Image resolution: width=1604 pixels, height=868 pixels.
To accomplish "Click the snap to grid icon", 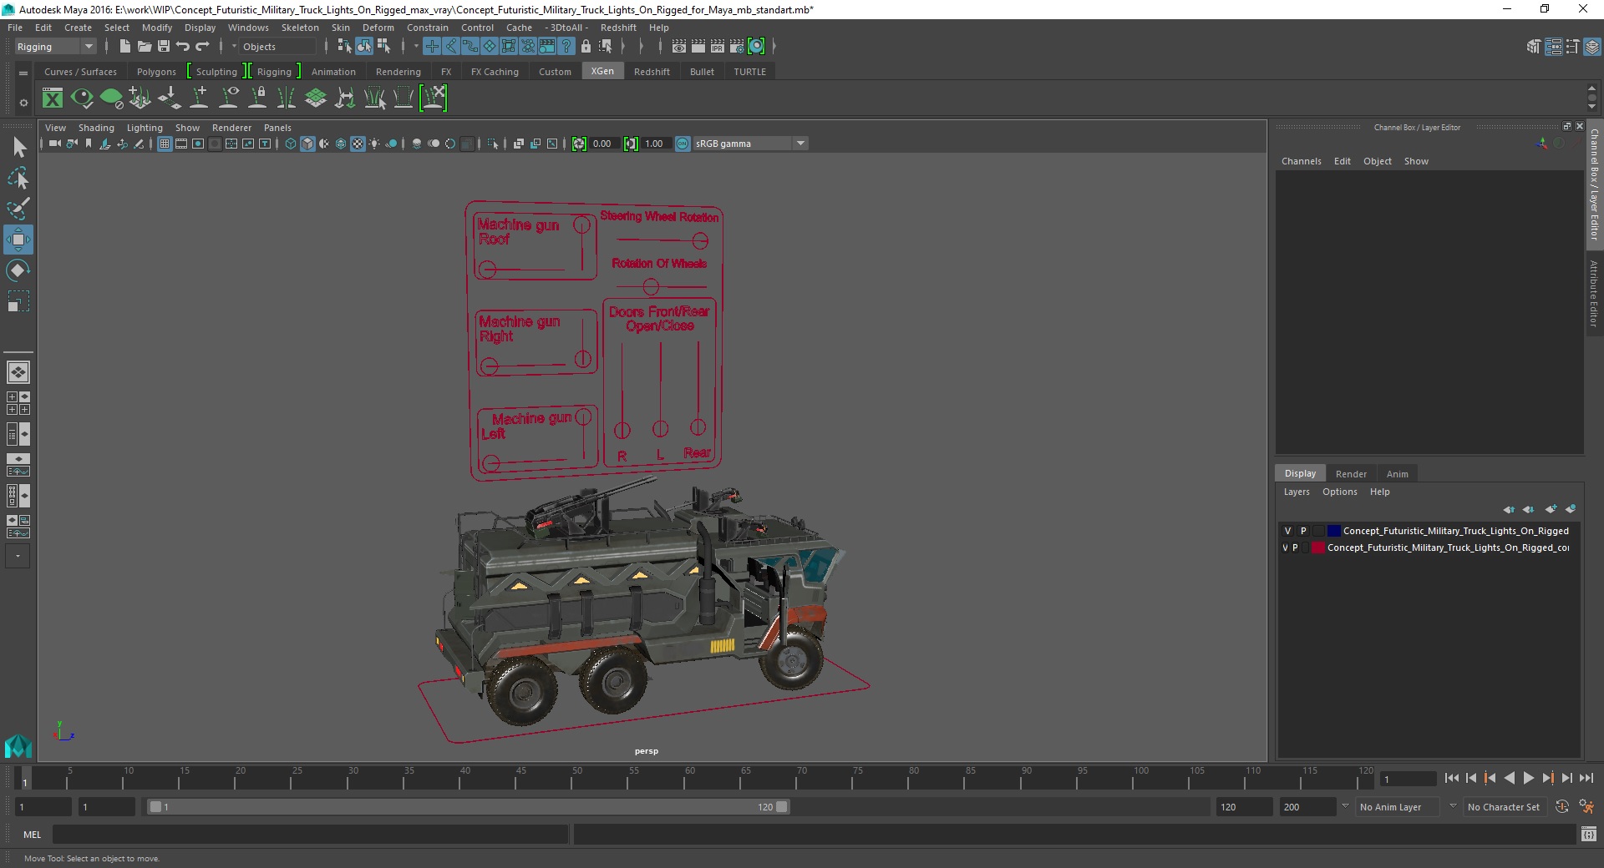I will coord(432,47).
